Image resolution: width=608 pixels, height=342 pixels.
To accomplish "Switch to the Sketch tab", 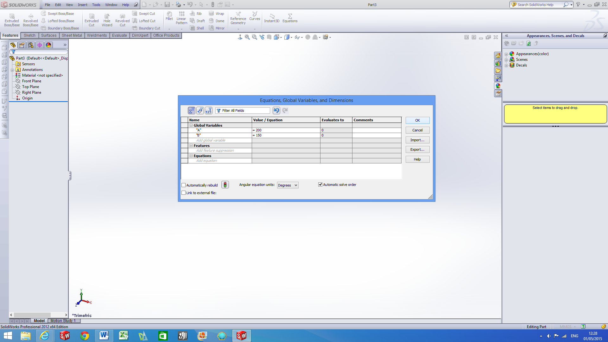I will [29, 35].
